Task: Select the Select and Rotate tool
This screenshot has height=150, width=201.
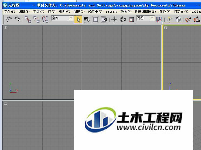Action: point(123,19)
